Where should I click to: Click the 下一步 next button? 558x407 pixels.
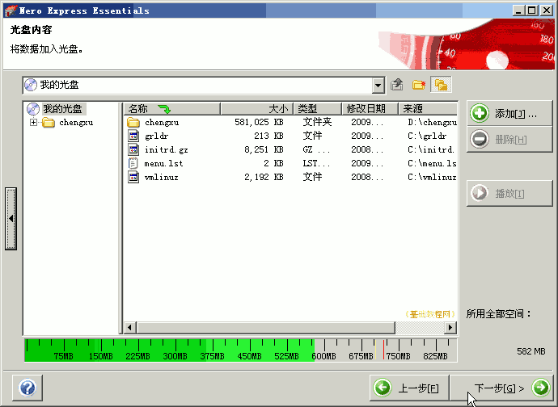(x=501, y=388)
